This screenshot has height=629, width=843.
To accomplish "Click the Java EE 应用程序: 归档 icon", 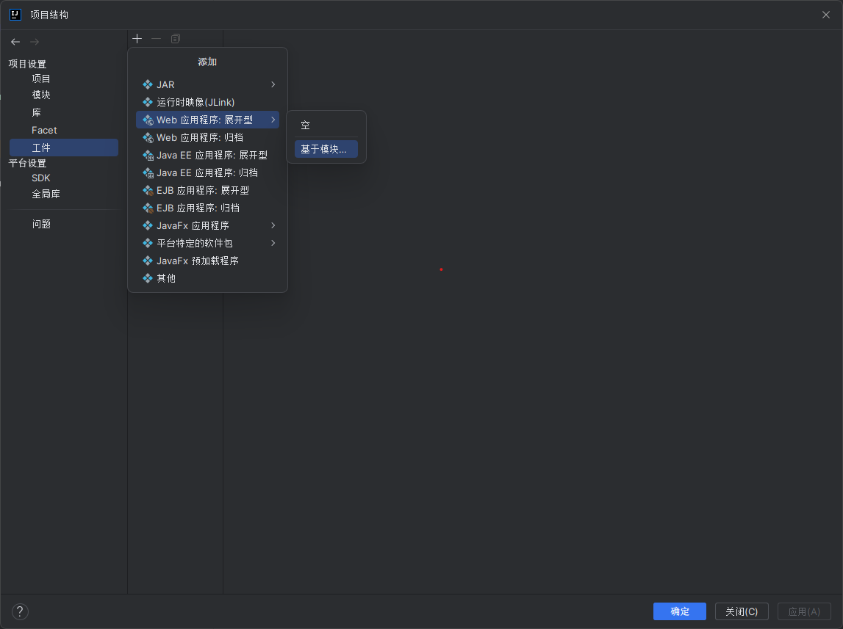I will [x=148, y=172].
